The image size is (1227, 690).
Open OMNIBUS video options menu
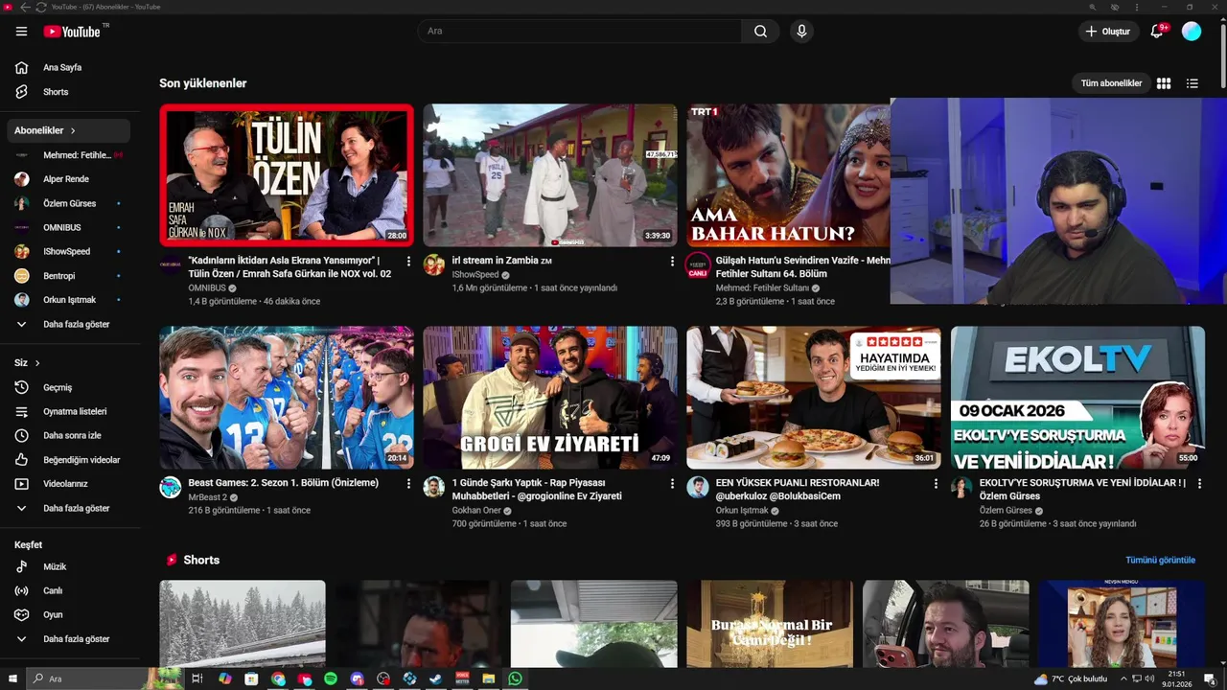coord(408,261)
